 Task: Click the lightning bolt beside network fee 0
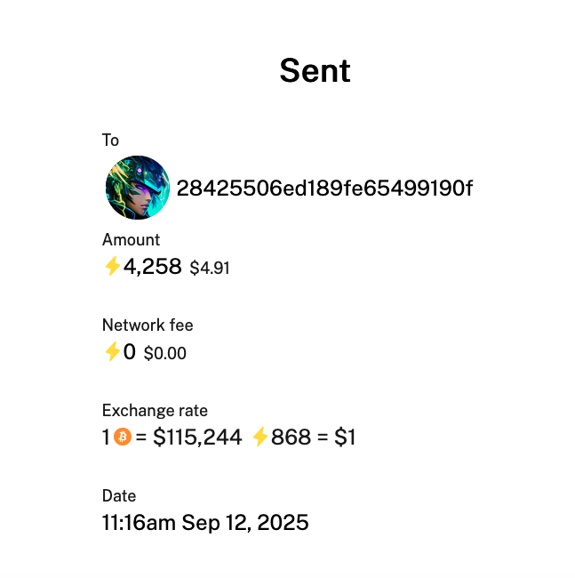(x=112, y=351)
